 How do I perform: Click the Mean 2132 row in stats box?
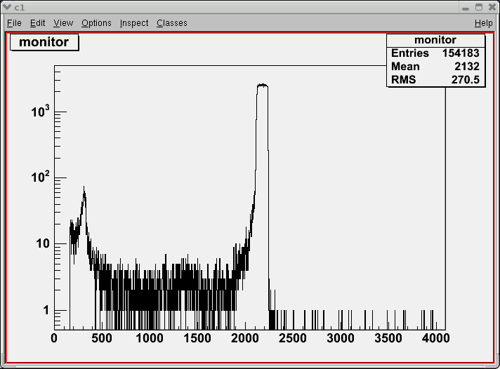point(435,67)
